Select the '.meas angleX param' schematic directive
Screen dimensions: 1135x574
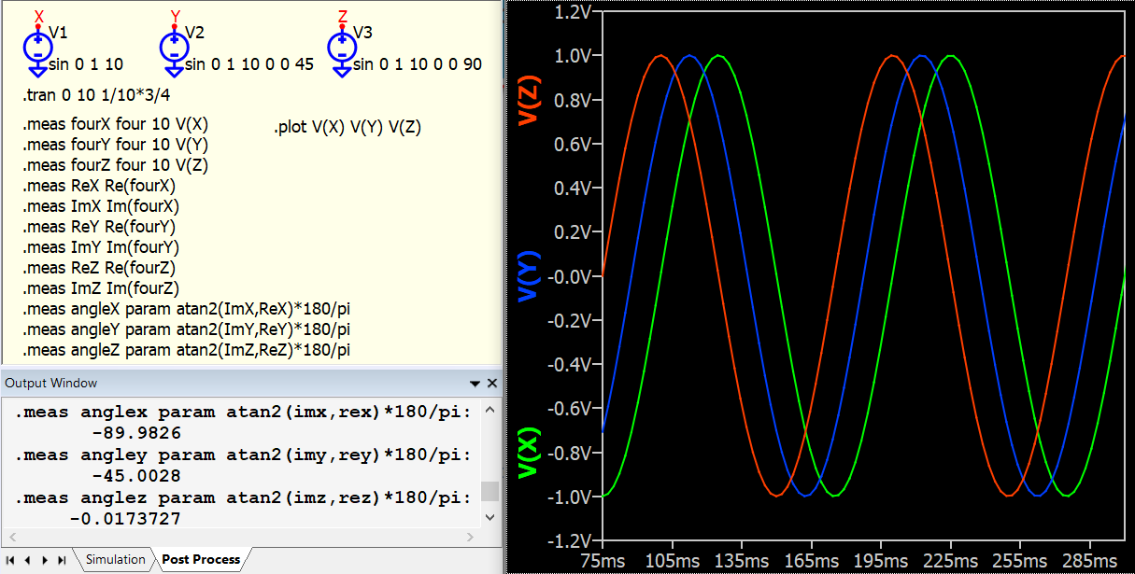tap(187, 309)
